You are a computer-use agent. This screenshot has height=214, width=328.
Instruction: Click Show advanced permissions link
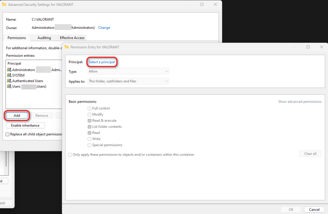point(299,102)
